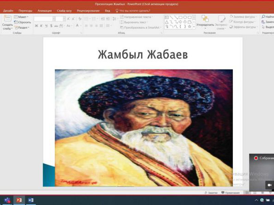
Task: Open the font size dropdown arrow
Action: (64, 19)
